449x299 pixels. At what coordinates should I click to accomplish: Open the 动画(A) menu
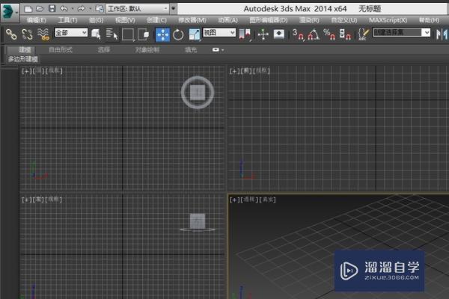tap(228, 20)
